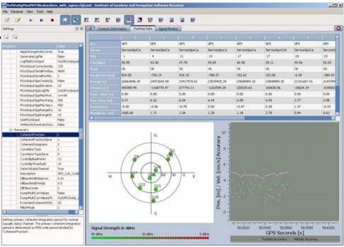This screenshot has height=247, width=344.
Task: Click the Velocity Accuracy legend entry
Action: (x=305, y=239)
